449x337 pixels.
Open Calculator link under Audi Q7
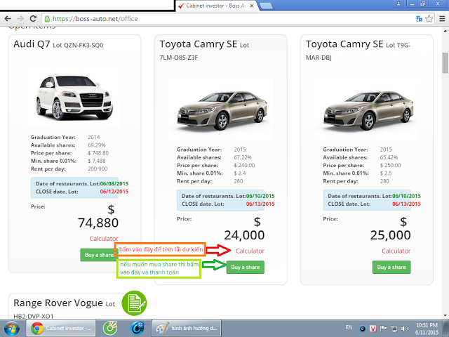(x=104, y=239)
